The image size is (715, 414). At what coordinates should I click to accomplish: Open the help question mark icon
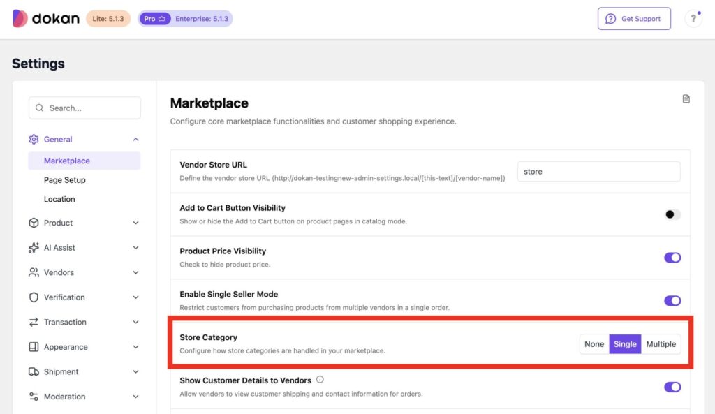tap(693, 19)
